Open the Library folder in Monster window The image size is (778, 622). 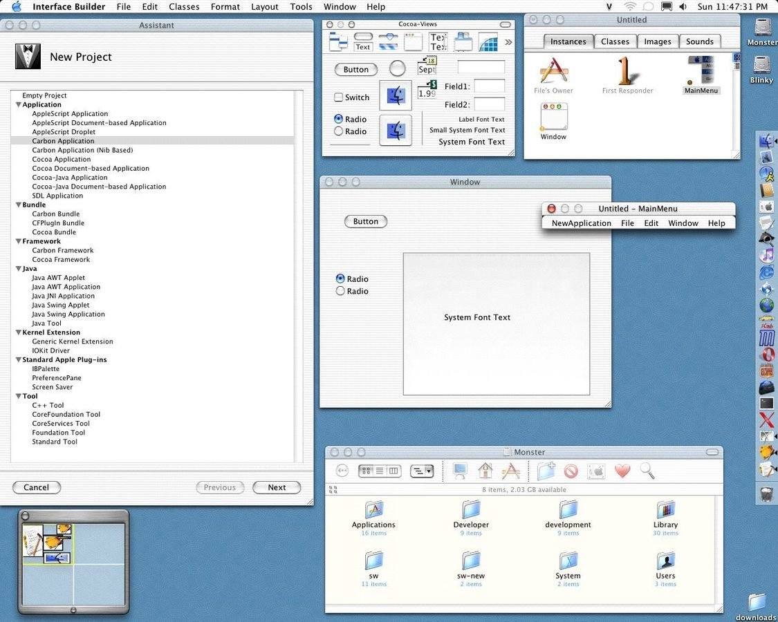(x=665, y=509)
